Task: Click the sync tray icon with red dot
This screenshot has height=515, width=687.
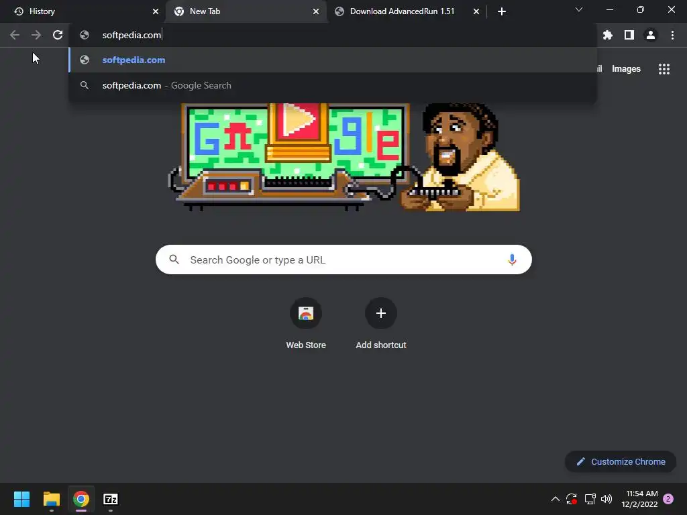Action: pos(572,499)
